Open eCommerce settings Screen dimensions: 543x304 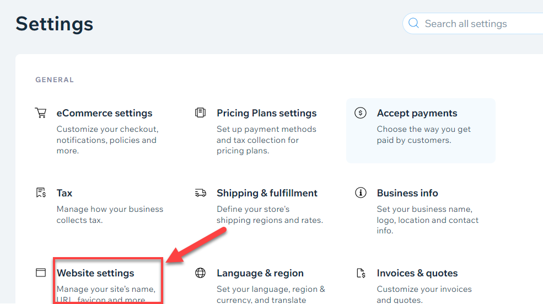click(104, 113)
